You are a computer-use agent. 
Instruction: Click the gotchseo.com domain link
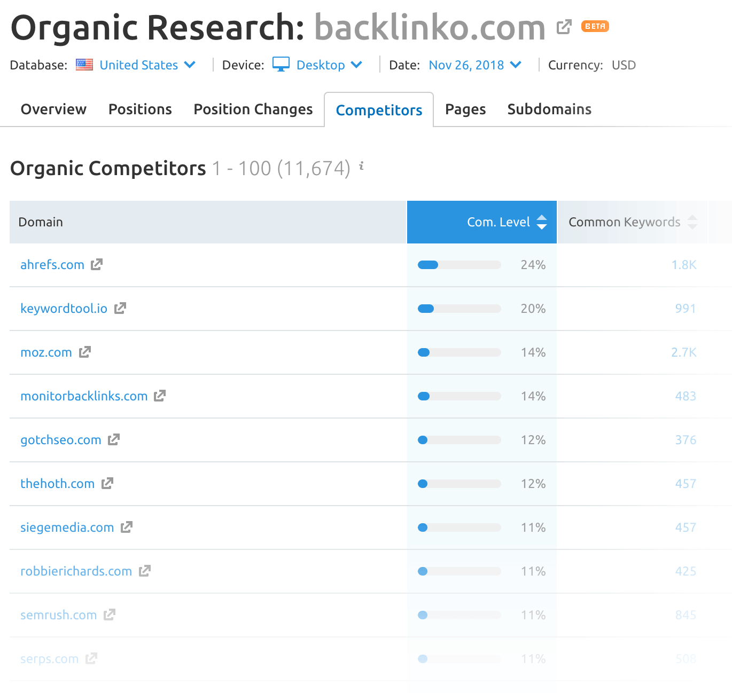(61, 439)
